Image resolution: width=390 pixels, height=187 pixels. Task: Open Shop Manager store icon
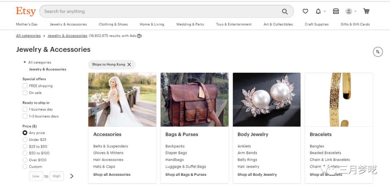[x=336, y=12]
